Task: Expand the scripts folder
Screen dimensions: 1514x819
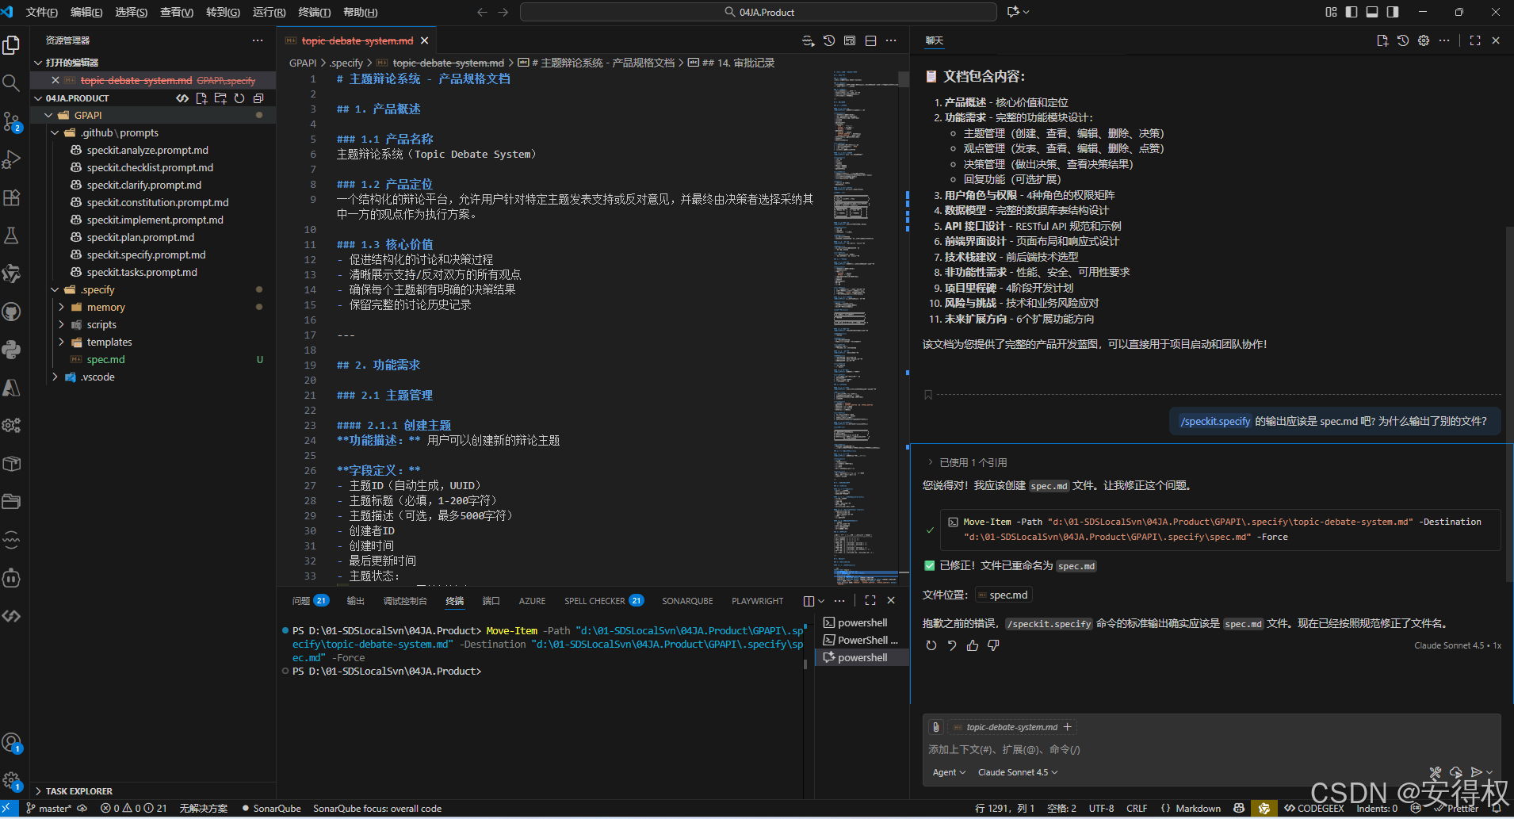Action: coord(62,324)
